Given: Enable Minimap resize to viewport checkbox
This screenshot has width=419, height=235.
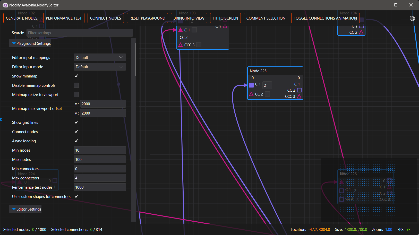Looking at the screenshot, I should tap(76, 94).
